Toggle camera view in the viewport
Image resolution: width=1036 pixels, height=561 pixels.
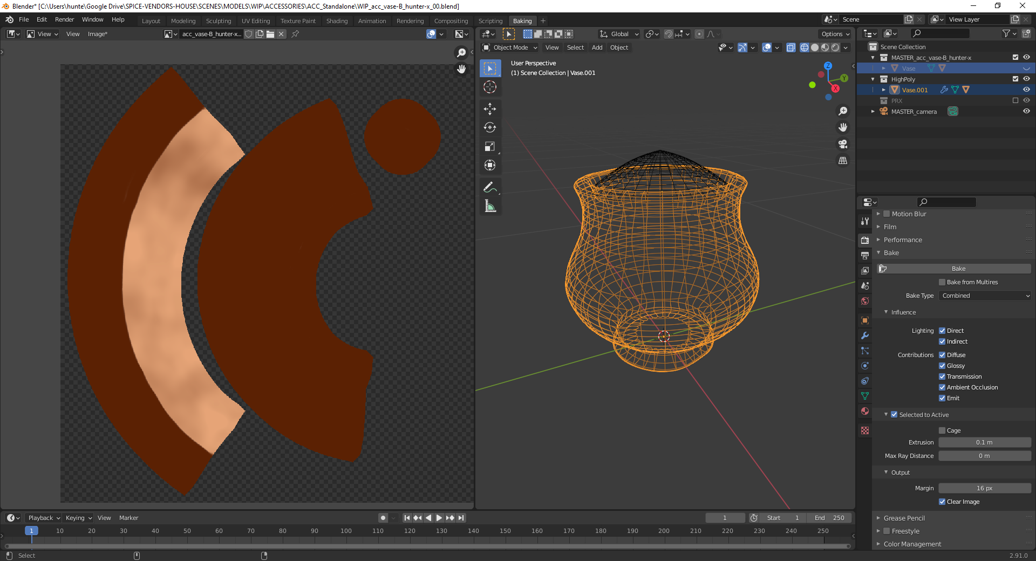(x=842, y=144)
